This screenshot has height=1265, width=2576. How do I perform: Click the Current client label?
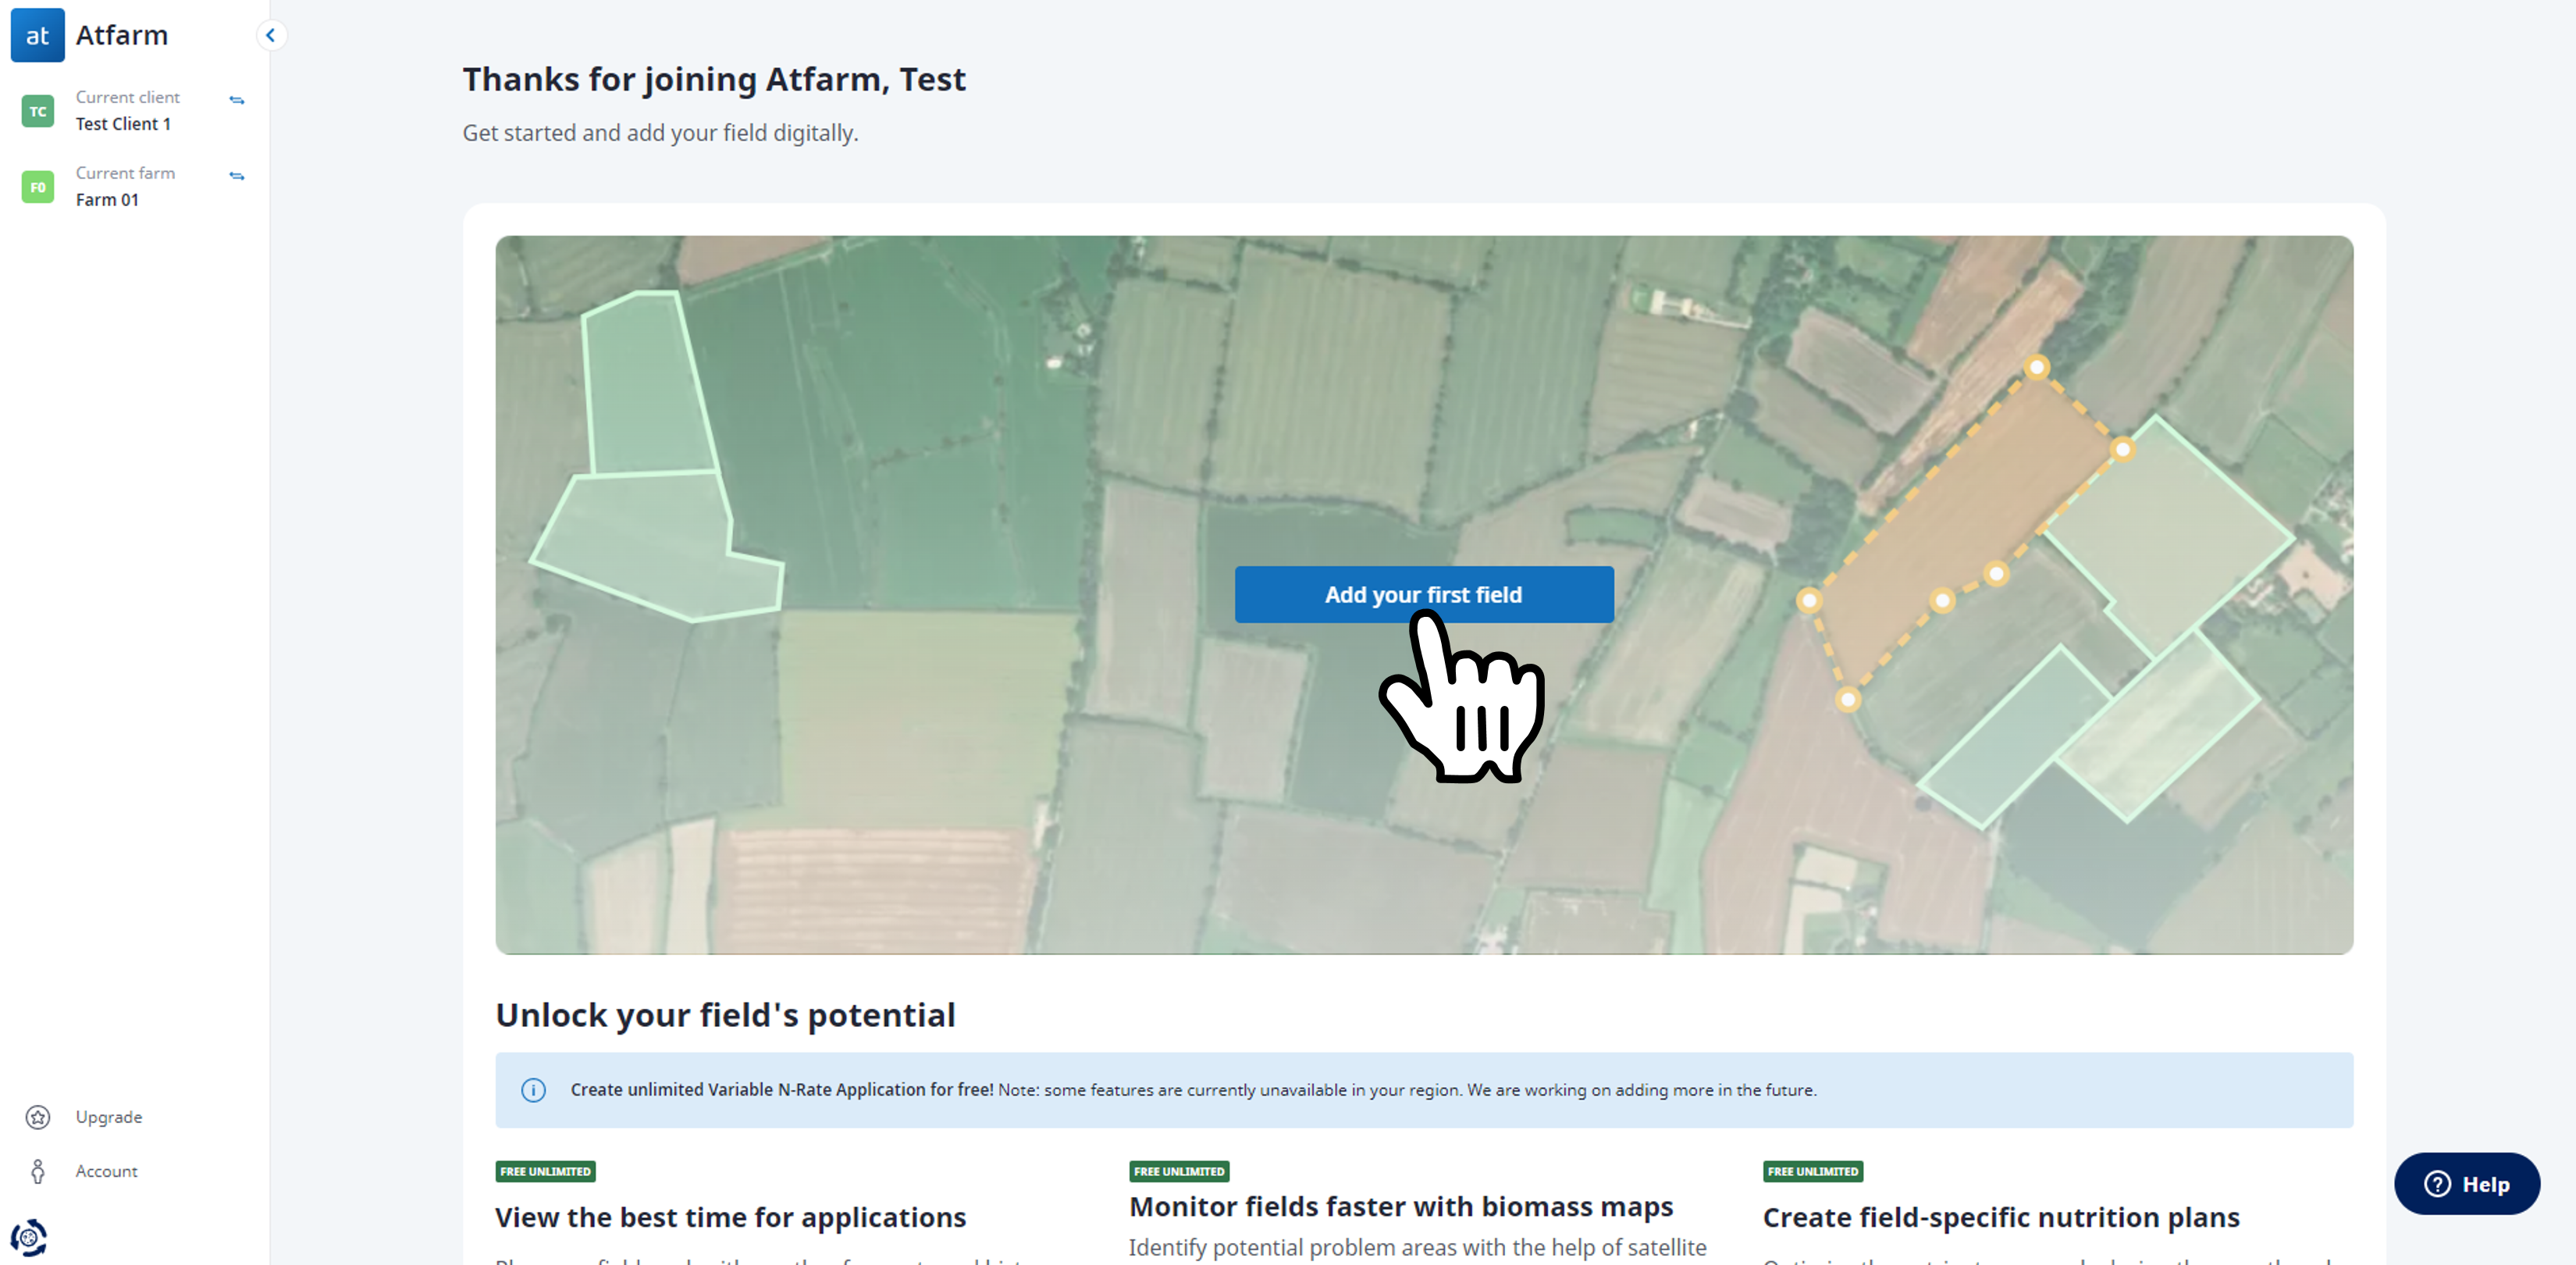(127, 97)
